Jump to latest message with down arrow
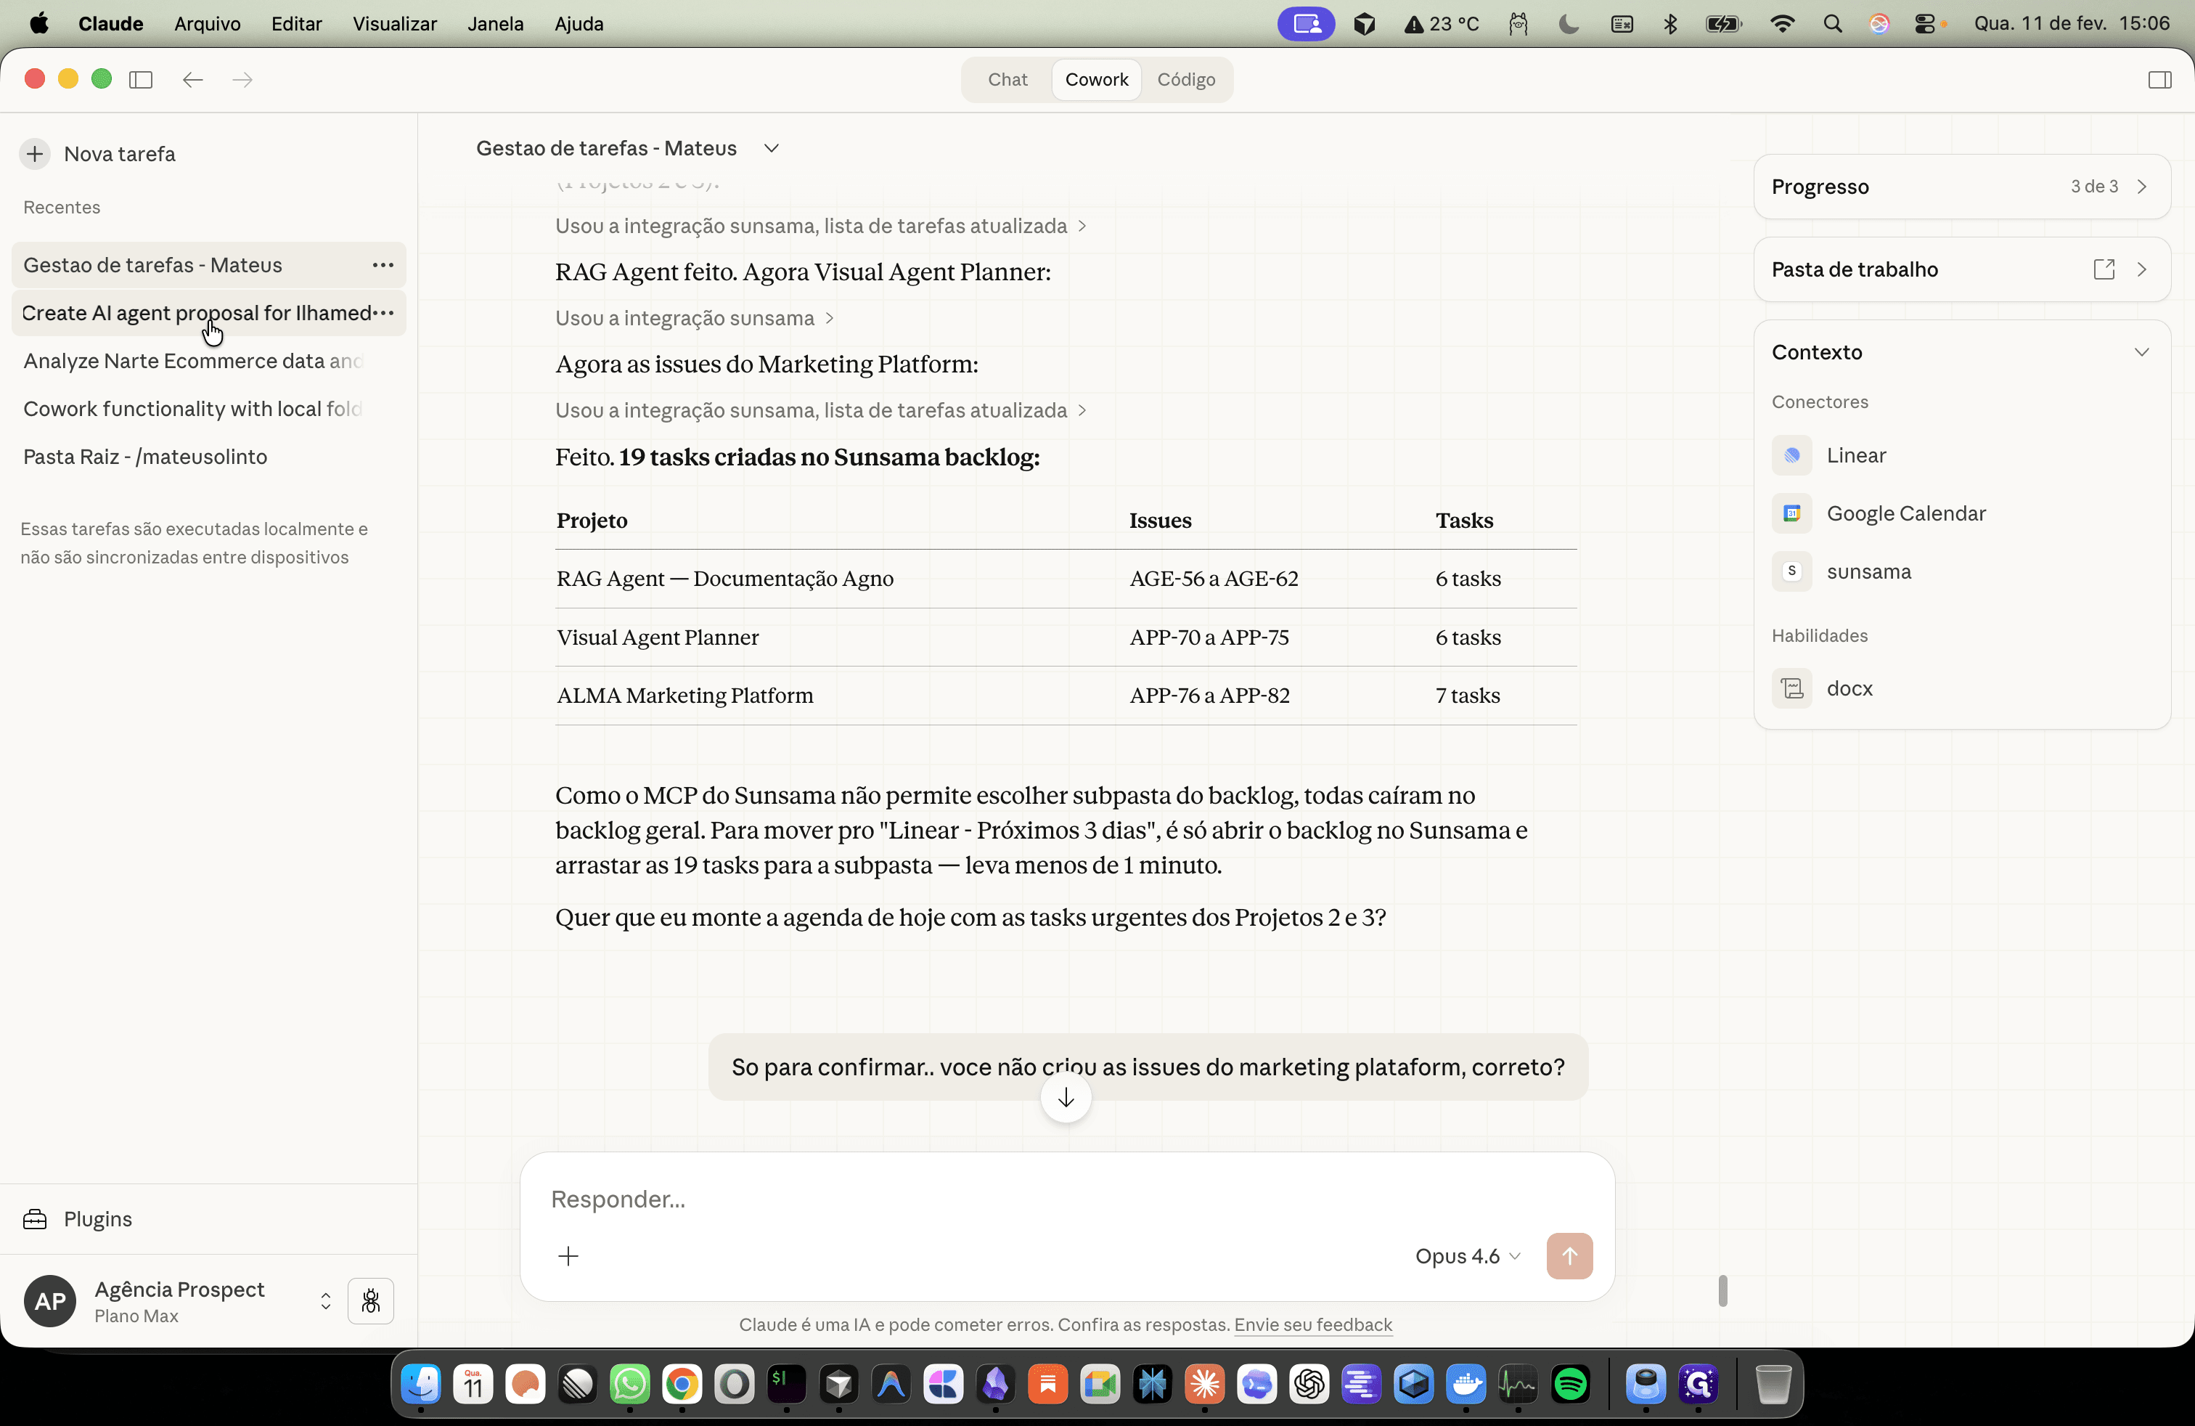2195x1426 pixels. pos(1066,1099)
